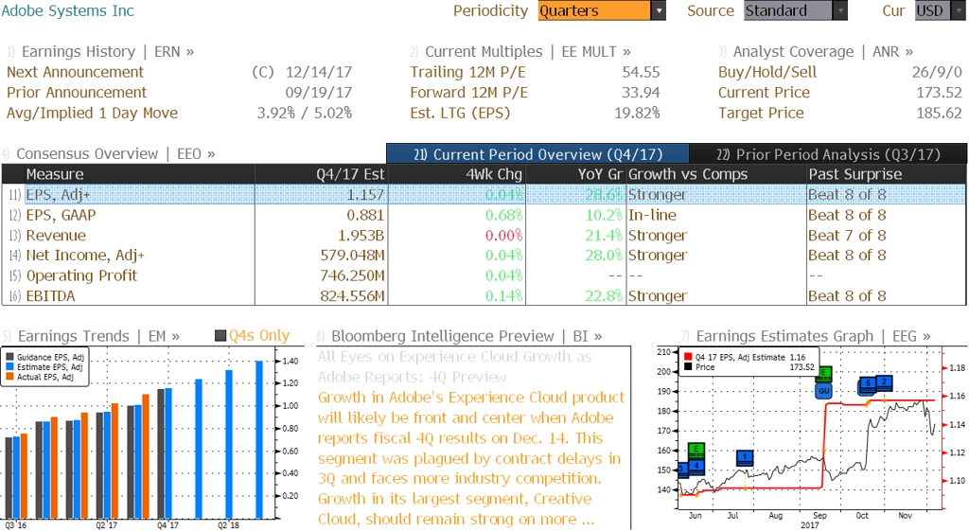Click Target Price value 185.62

940,113
